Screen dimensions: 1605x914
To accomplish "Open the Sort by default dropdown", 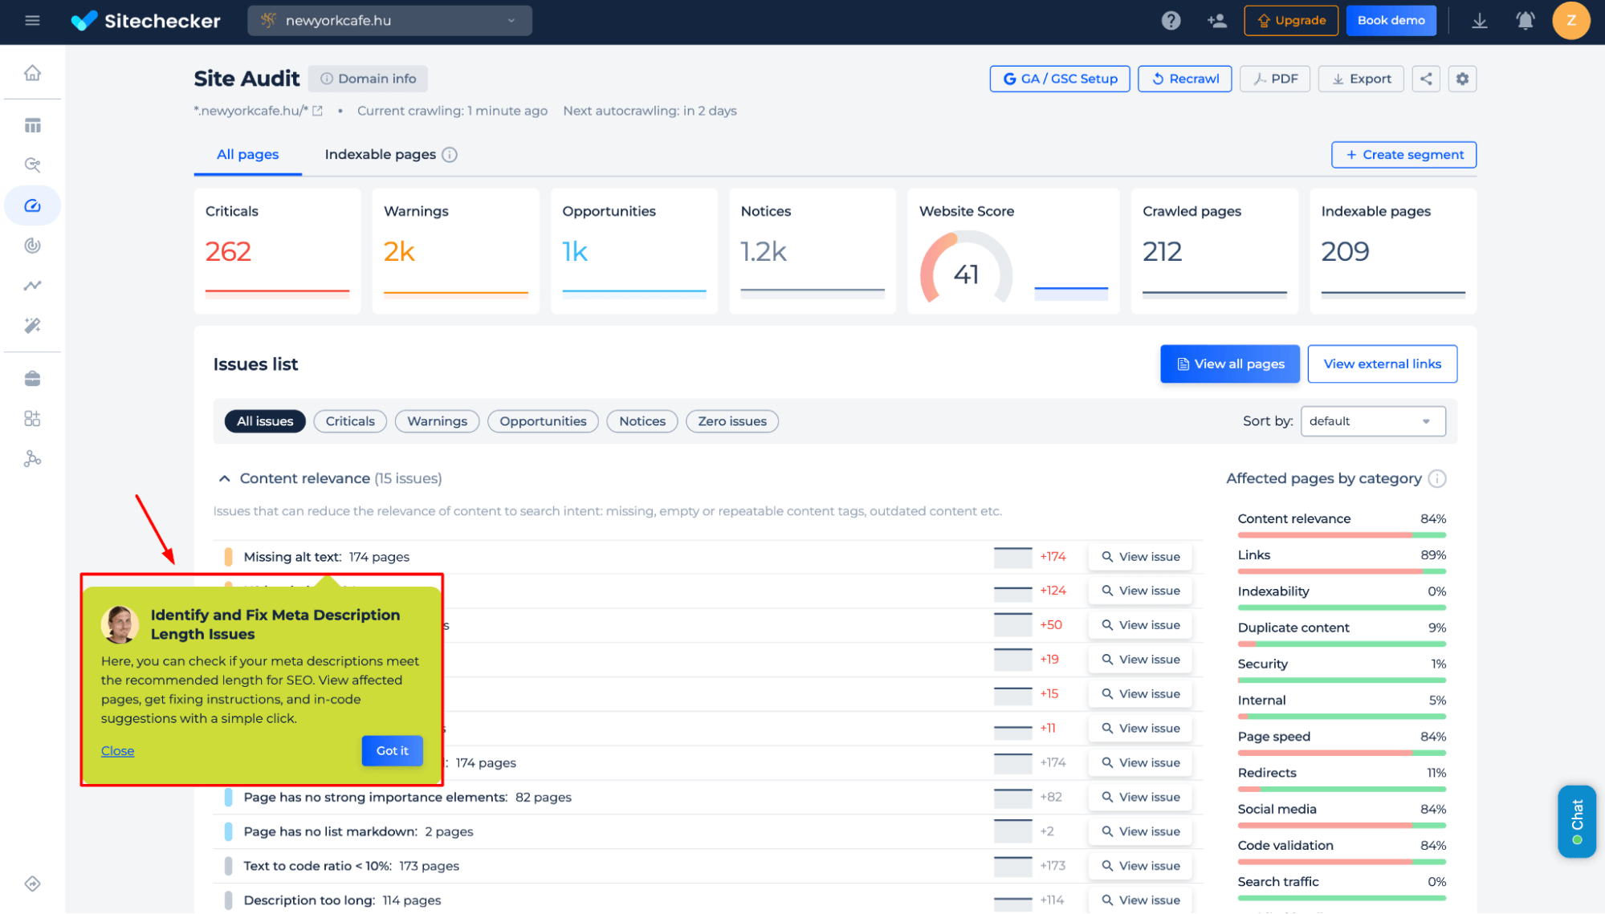I will (x=1374, y=420).
